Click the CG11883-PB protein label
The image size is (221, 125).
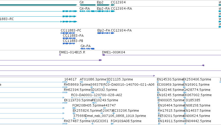(x=73, y=41)
